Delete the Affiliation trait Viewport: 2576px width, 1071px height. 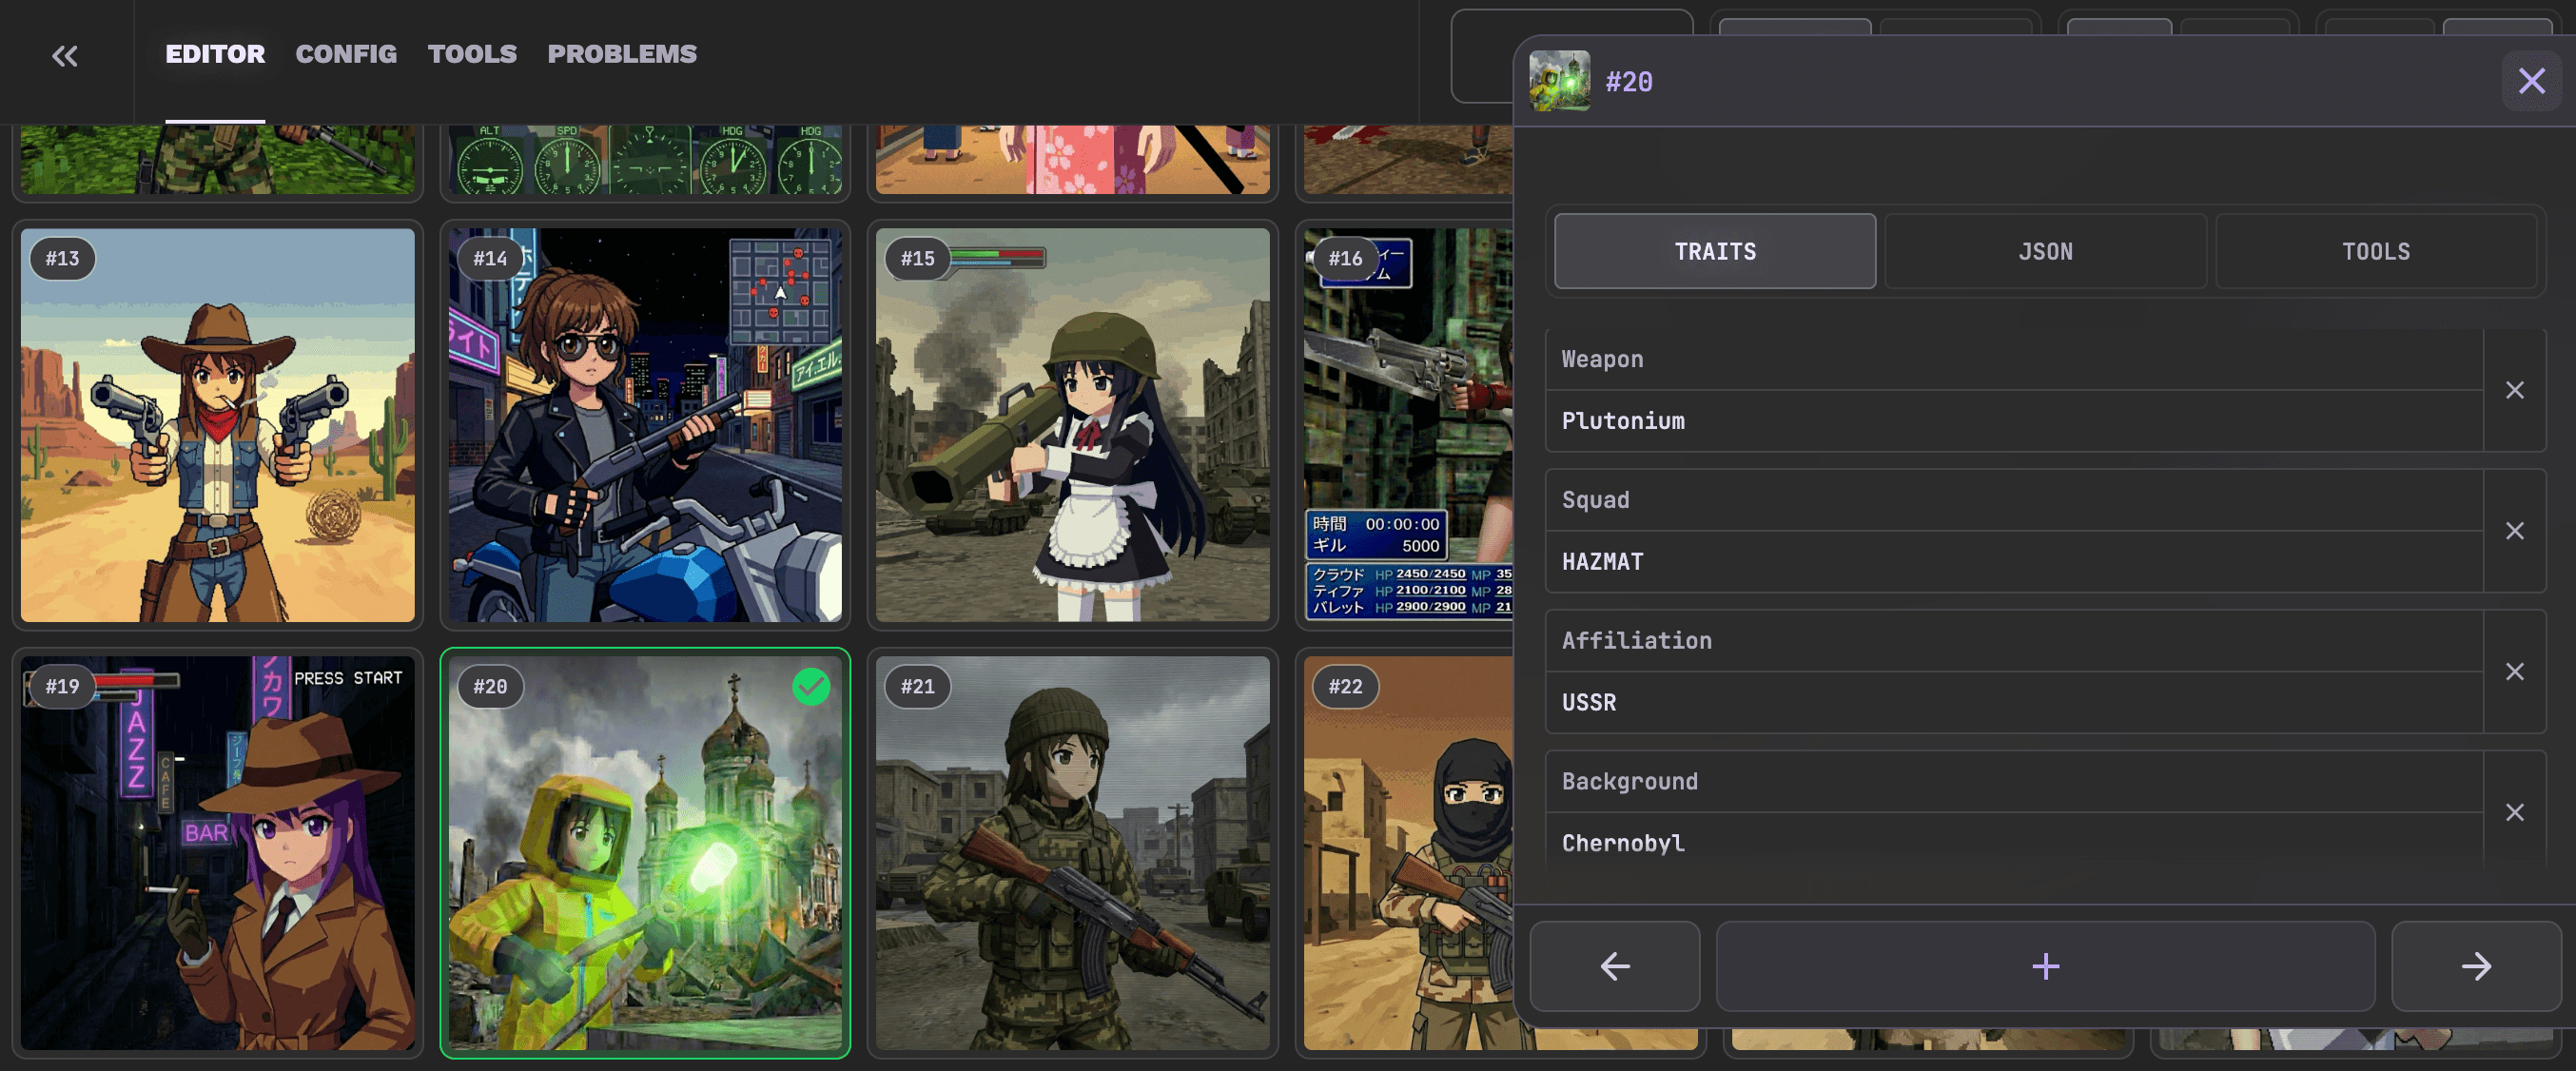point(2514,672)
